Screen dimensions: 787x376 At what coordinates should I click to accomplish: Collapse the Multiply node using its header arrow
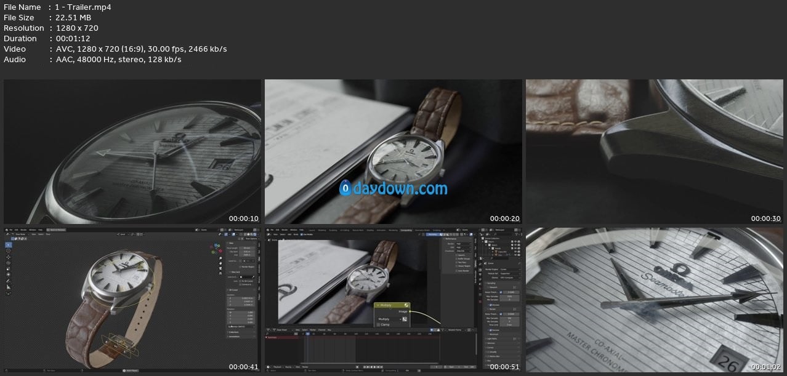(377, 305)
